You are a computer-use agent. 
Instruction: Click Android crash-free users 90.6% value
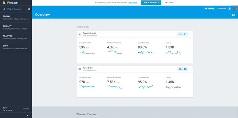click(x=142, y=47)
